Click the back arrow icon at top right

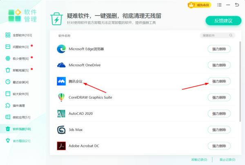click(x=237, y=5)
